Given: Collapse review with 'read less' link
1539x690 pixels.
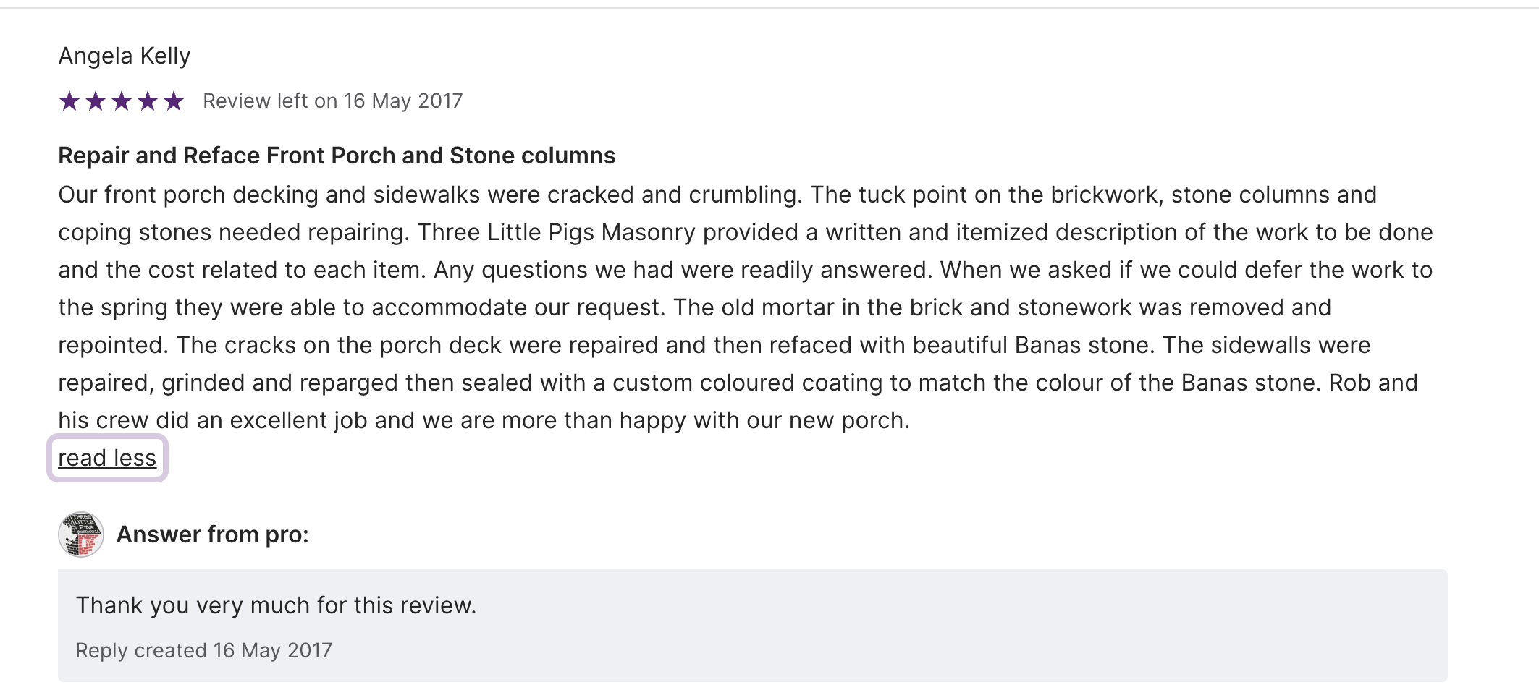Looking at the screenshot, I should [x=107, y=458].
